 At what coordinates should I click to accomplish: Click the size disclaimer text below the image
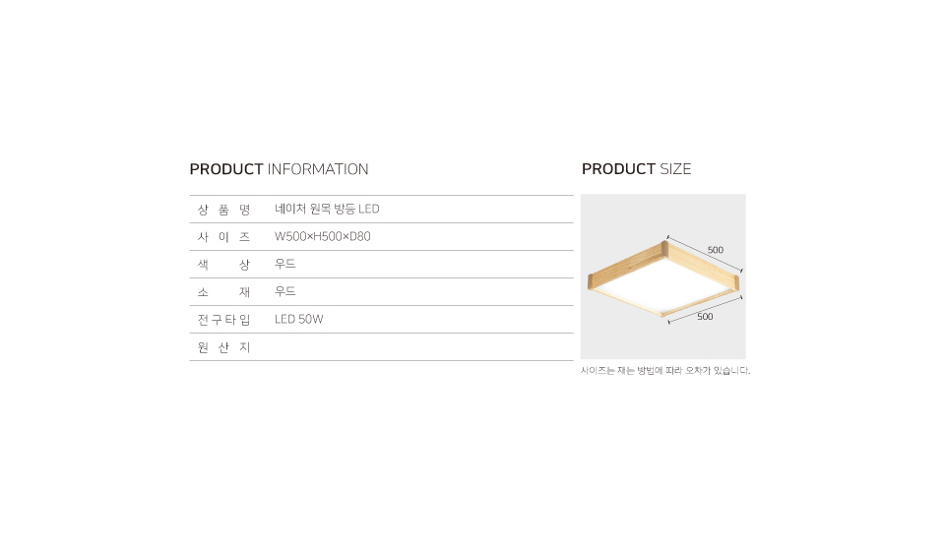pyautogui.click(x=665, y=371)
